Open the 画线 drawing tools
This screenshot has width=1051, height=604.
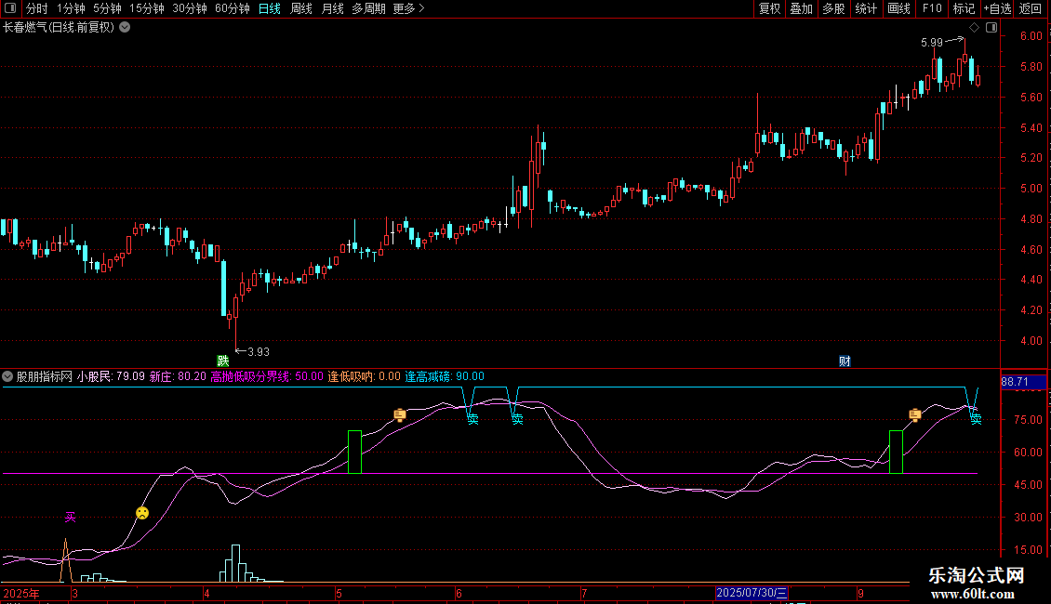tap(898, 8)
